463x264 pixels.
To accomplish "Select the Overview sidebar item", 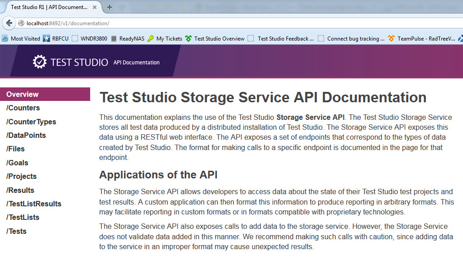I will pyautogui.click(x=23, y=94).
